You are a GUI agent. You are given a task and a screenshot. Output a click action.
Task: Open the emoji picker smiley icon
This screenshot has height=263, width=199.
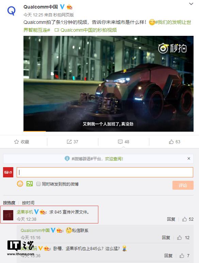pyautogui.click(x=20, y=184)
